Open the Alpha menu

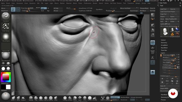pyautogui.click(x=3, y=3)
